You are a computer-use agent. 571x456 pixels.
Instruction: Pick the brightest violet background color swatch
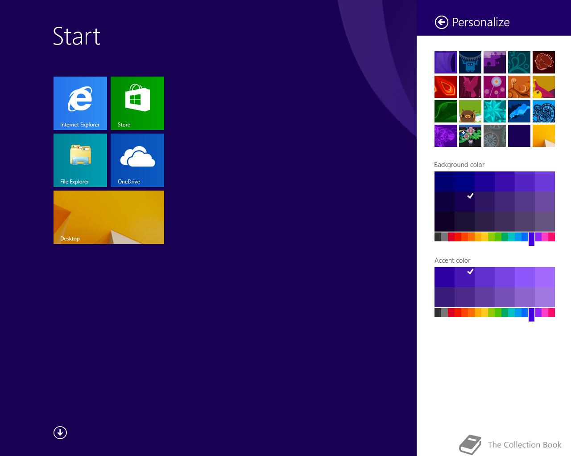point(545,181)
